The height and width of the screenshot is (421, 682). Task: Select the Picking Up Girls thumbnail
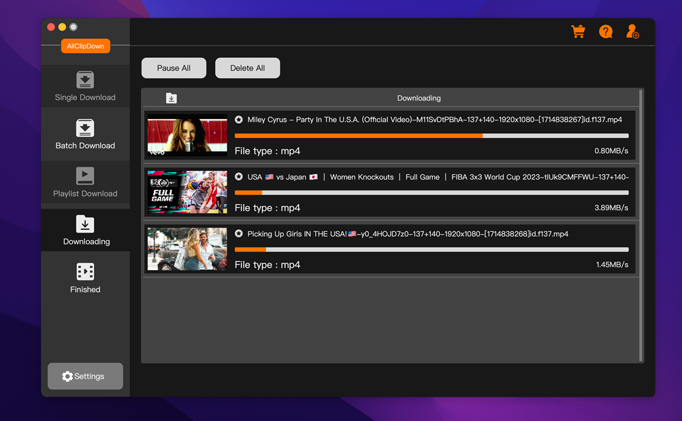pos(187,249)
